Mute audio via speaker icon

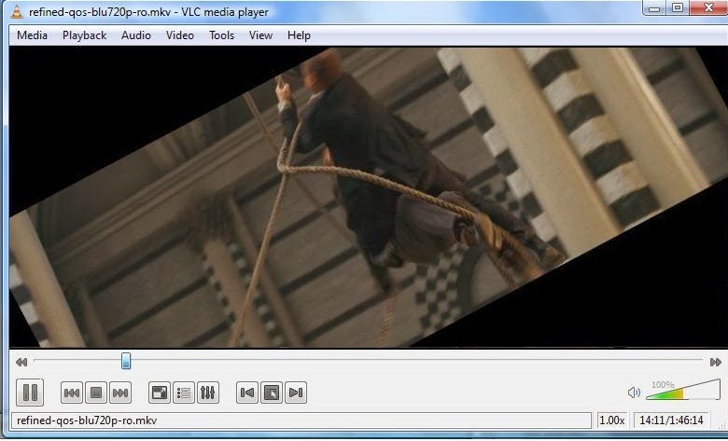point(634,393)
